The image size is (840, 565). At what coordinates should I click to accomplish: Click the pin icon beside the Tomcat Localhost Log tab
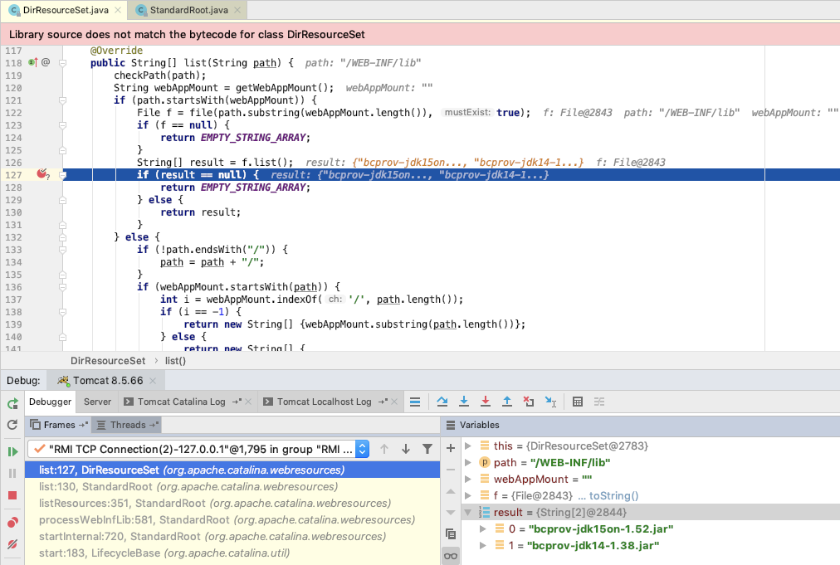point(383,402)
